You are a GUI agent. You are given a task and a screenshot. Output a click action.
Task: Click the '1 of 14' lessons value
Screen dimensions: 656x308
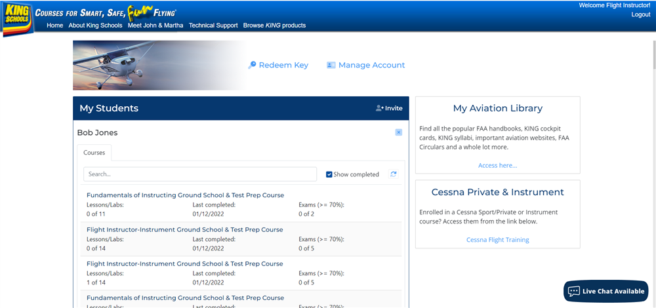pos(96,282)
